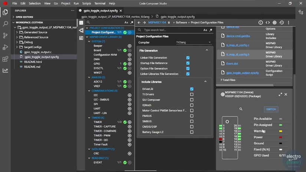
Task: Add a SPI module instance
Action: 129,104
